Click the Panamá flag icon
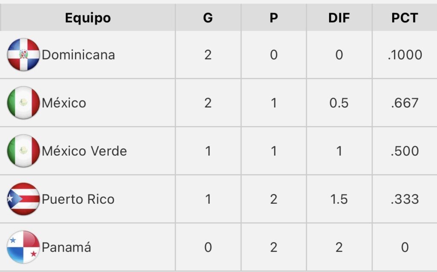 click(x=23, y=247)
